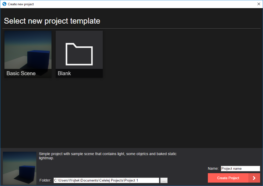Image resolution: width=263 pixels, height=186 pixels.
Task: Click the 'Select new project template' heading
Action: coord(52,21)
